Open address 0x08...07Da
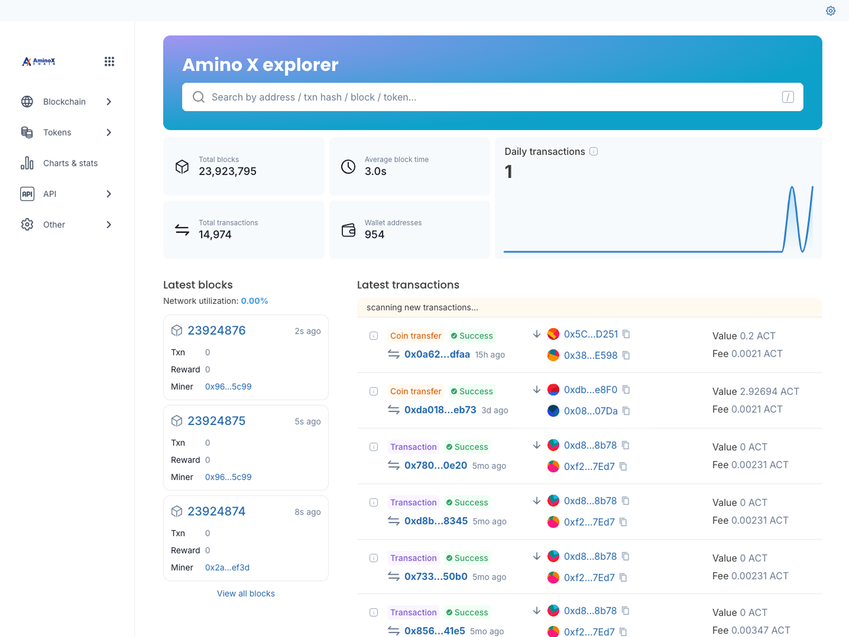849x637 pixels. click(x=591, y=411)
